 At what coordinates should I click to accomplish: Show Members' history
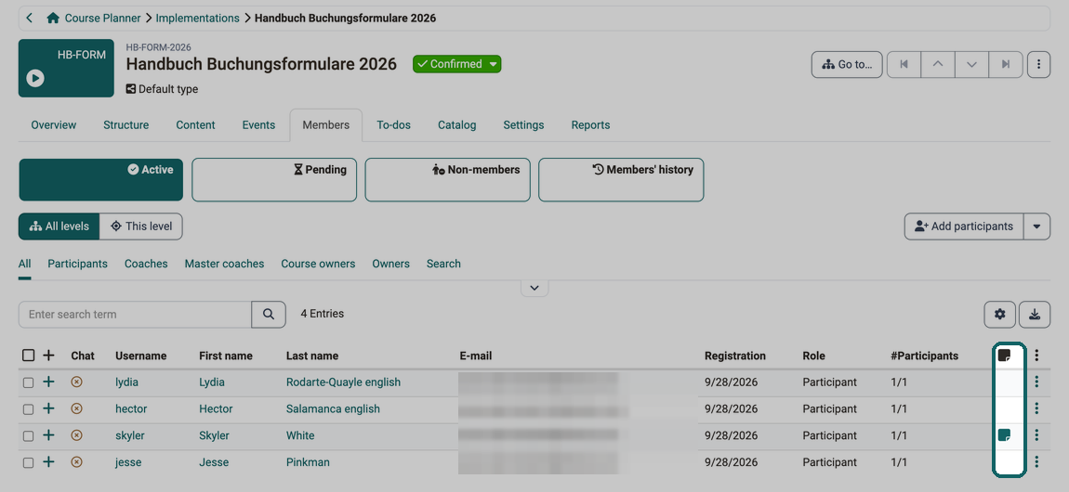[x=621, y=180]
